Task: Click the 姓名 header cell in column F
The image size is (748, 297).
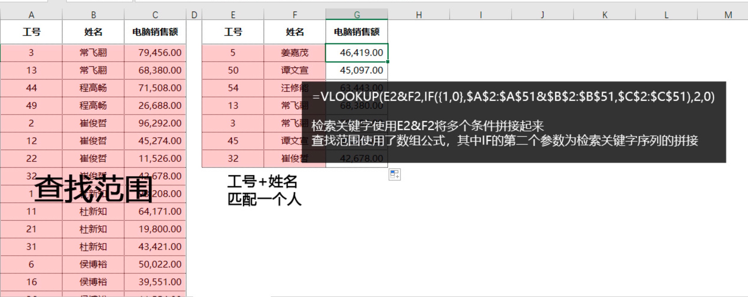Action: coord(295,32)
